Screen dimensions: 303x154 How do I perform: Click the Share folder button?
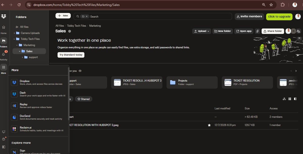(273, 31)
